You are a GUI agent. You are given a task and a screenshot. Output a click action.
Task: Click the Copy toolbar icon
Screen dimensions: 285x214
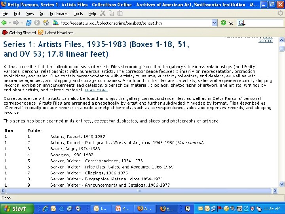point(111,13)
